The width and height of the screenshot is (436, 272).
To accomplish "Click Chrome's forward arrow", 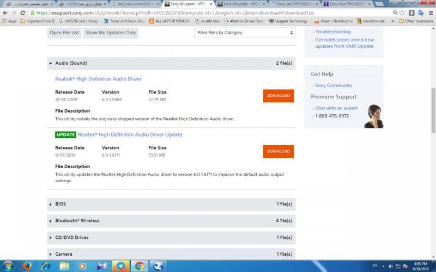I will click(14, 13).
